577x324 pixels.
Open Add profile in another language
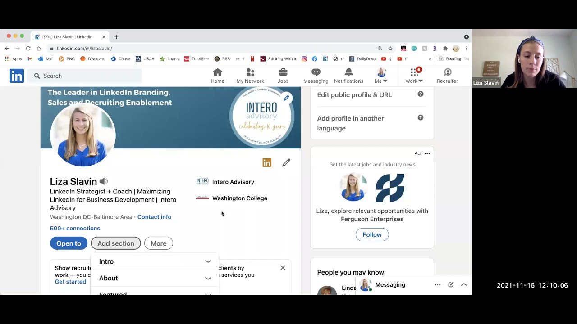tap(350, 123)
